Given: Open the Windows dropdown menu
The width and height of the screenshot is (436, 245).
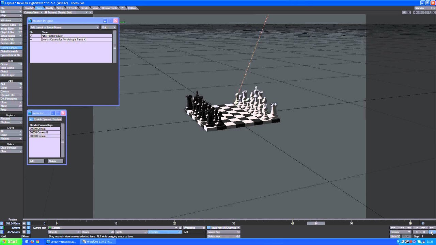Looking at the screenshot, I should tap(11, 20).
